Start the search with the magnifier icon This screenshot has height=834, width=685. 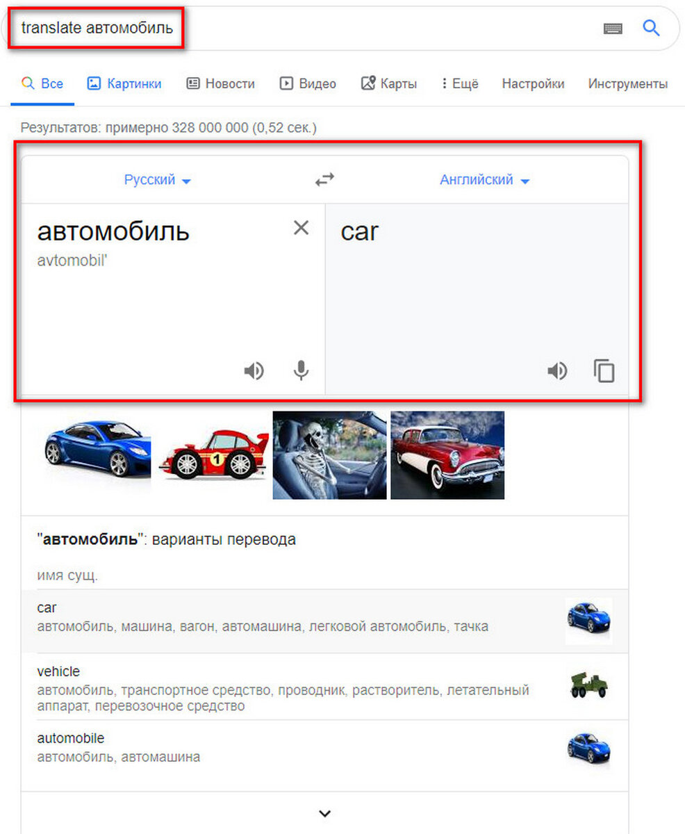tap(651, 28)
